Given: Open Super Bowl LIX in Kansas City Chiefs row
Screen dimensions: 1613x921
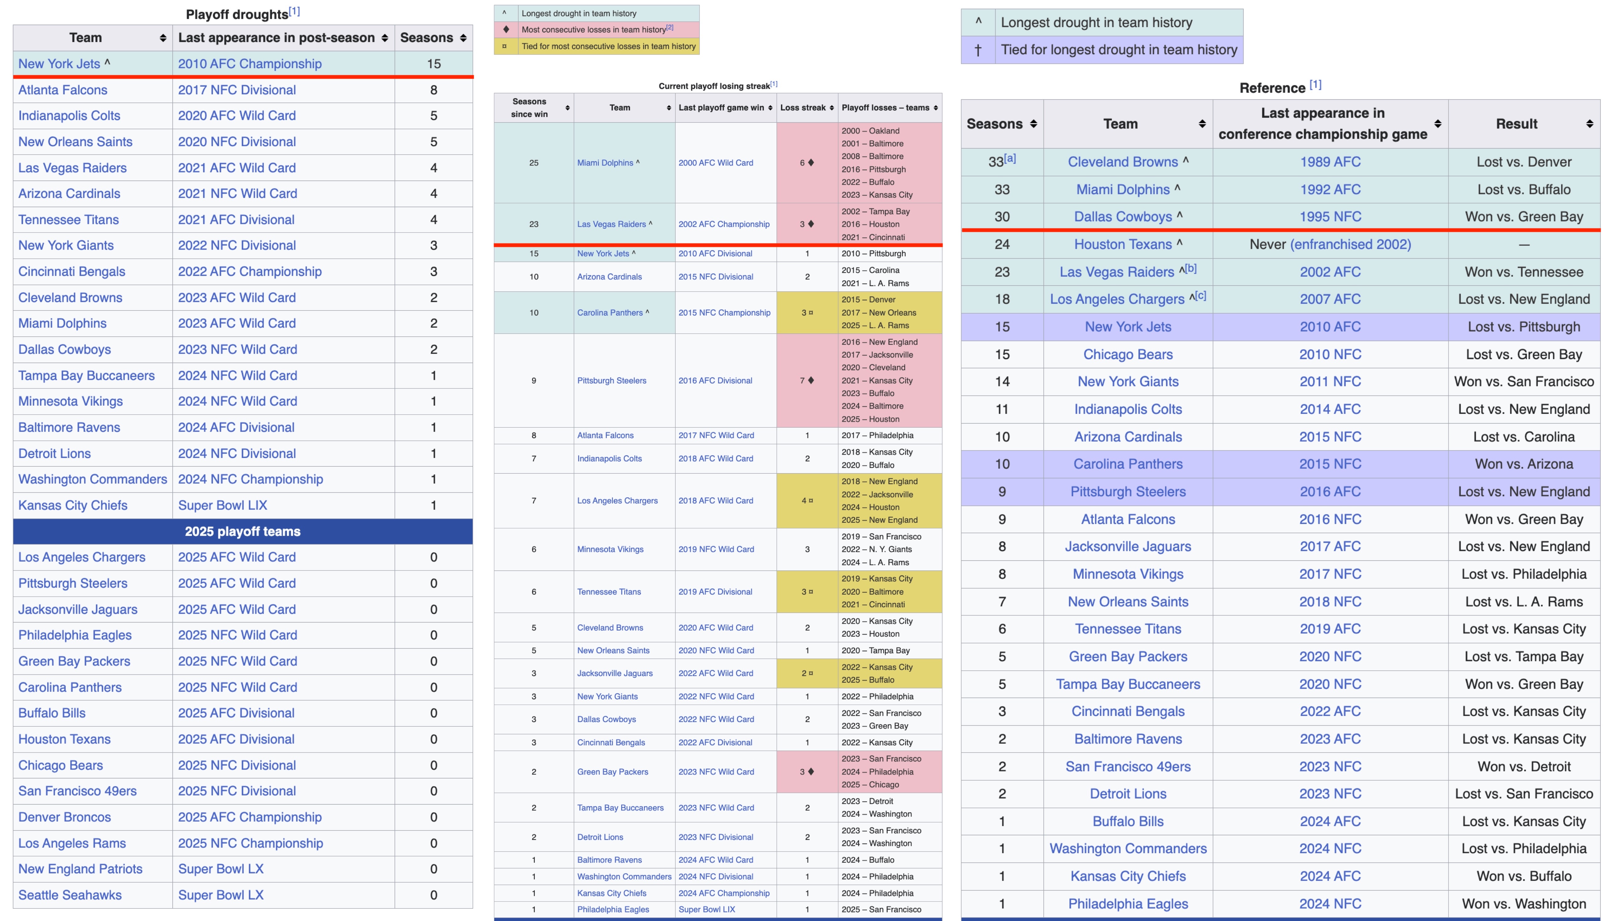Looking at the screenshot, I should (222, 505).
